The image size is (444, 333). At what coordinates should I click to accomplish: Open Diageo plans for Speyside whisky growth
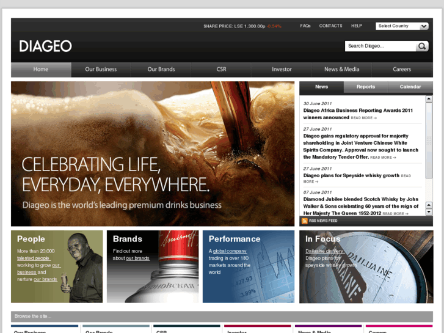[351, 176]
